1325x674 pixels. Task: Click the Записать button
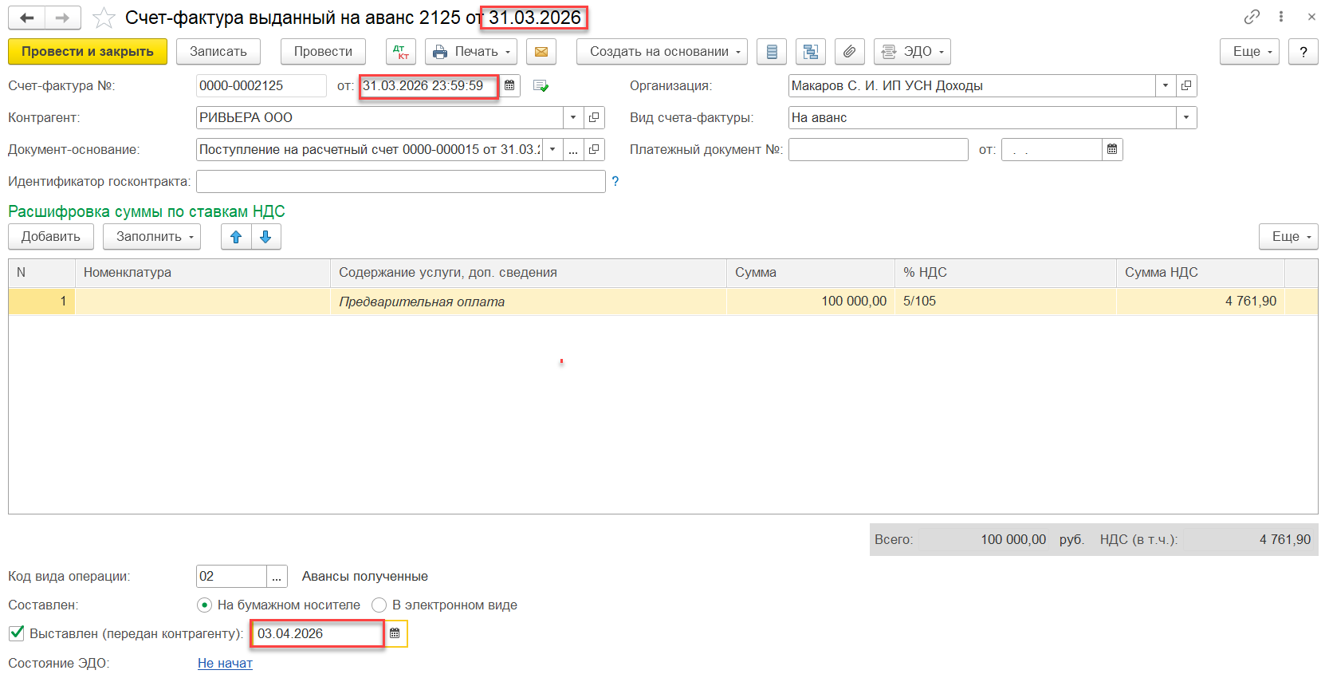tap(218, 52)
